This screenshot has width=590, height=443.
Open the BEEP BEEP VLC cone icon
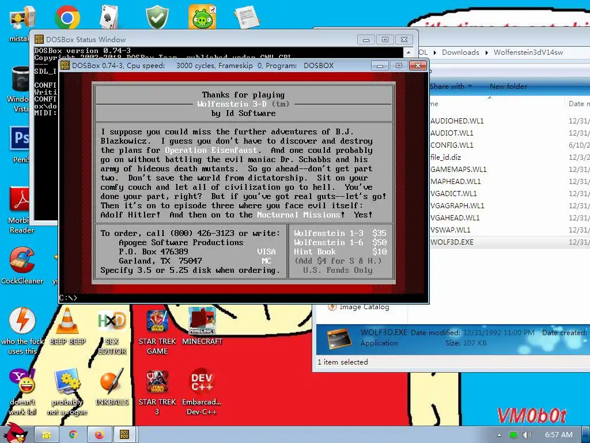point(67,321)
